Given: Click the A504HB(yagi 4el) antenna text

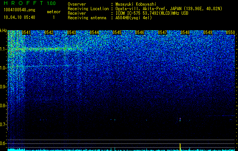Looking at the screenshot, I should [134, 18].
